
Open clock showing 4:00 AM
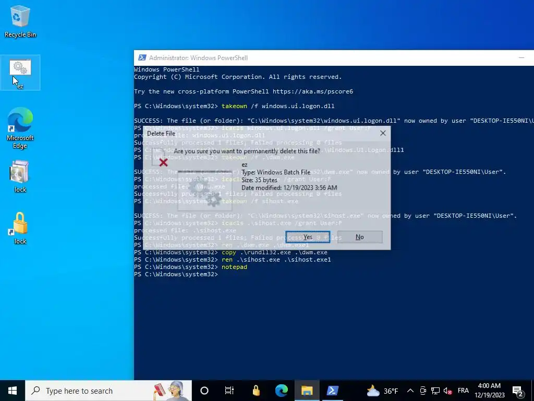point(489,391)
